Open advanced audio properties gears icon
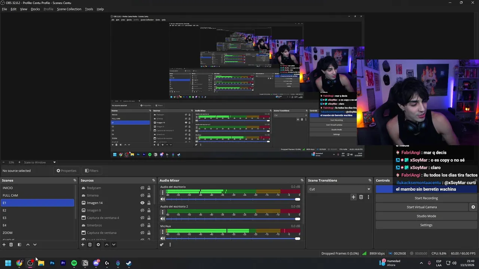This screenshot has width=479, height=269. click(162, 245)
